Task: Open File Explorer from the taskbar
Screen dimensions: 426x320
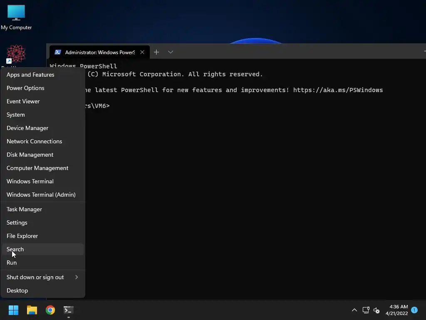Action: [x=32, y=310]
